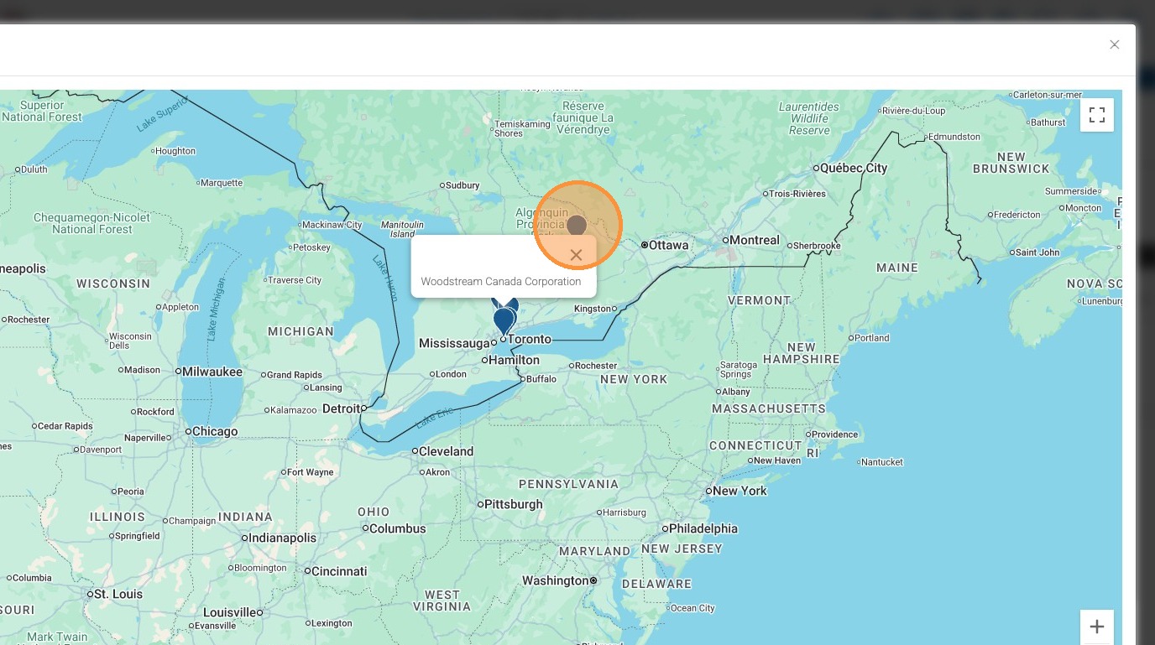Select the Toronto city label
The height and width of the screenshot is (645, 1155).
pos(530,339)
